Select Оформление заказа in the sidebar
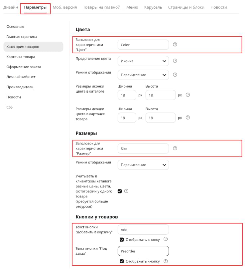This screenshot has height=269, width=246. [x=24, y=67]
